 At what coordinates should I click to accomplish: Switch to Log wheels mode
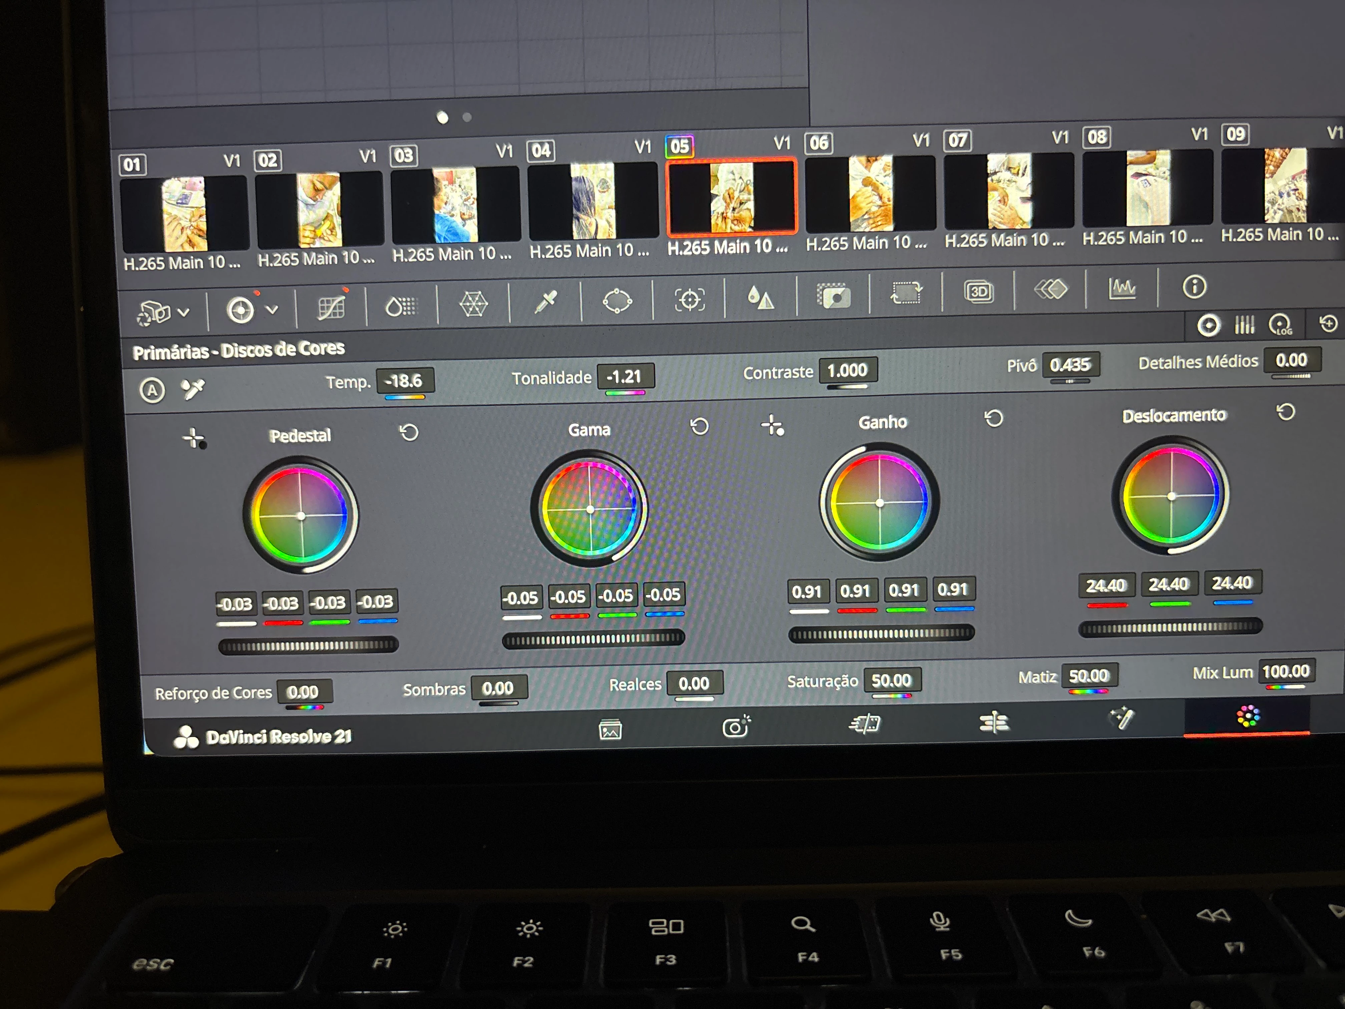tap(1281, 324)
